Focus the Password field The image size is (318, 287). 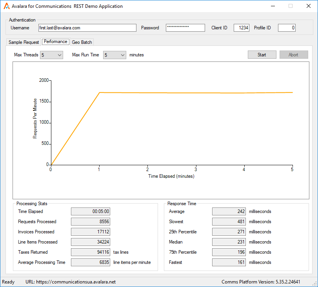pos(185,28)
